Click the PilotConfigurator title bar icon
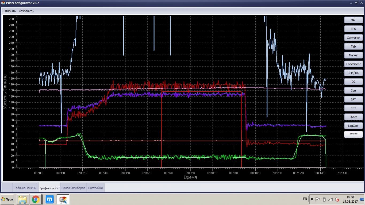The width and height of the screenshot is (365, 205). (x=3, y=3)
